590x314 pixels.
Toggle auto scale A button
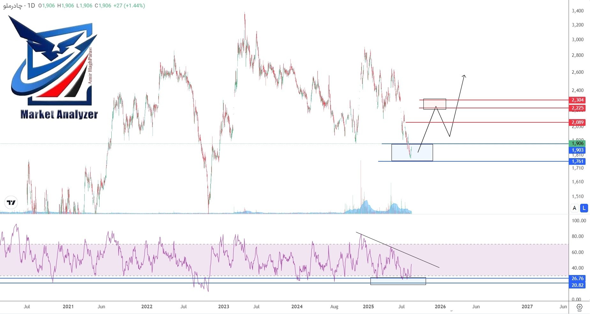[574, 208]
